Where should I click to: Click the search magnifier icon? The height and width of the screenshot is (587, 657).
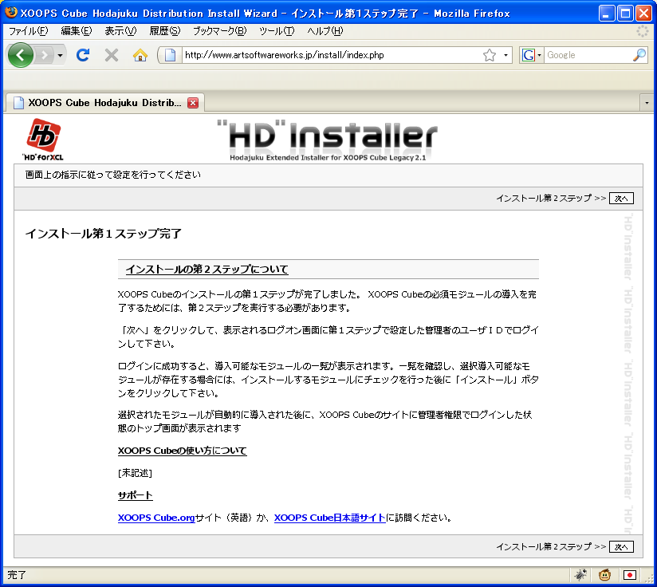pyautogui.click(x=639, y=55)
